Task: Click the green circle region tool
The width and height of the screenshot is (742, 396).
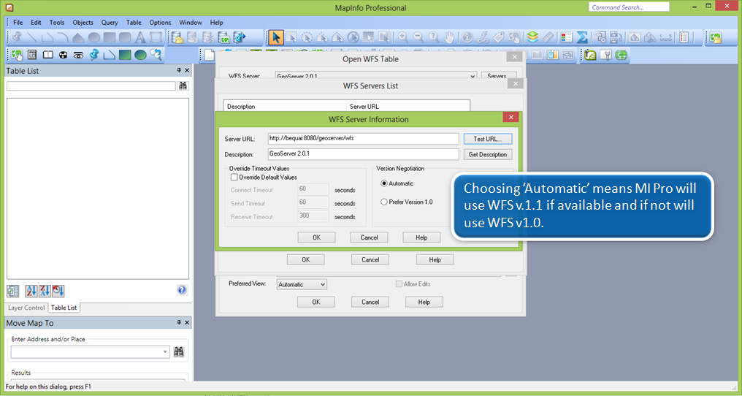Action: 140,55
